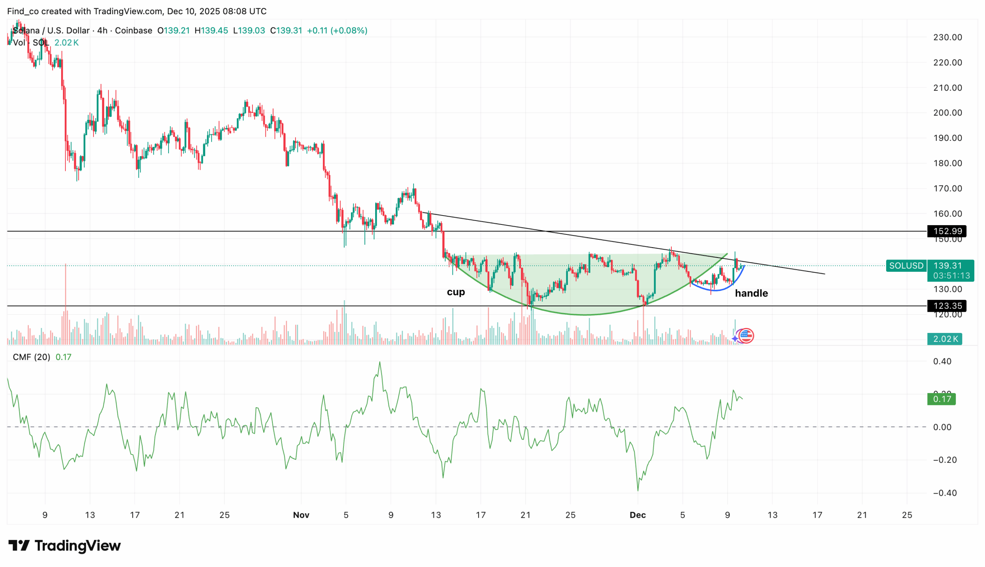Click the 2.02 K value in volume legend

coord(67,43)
